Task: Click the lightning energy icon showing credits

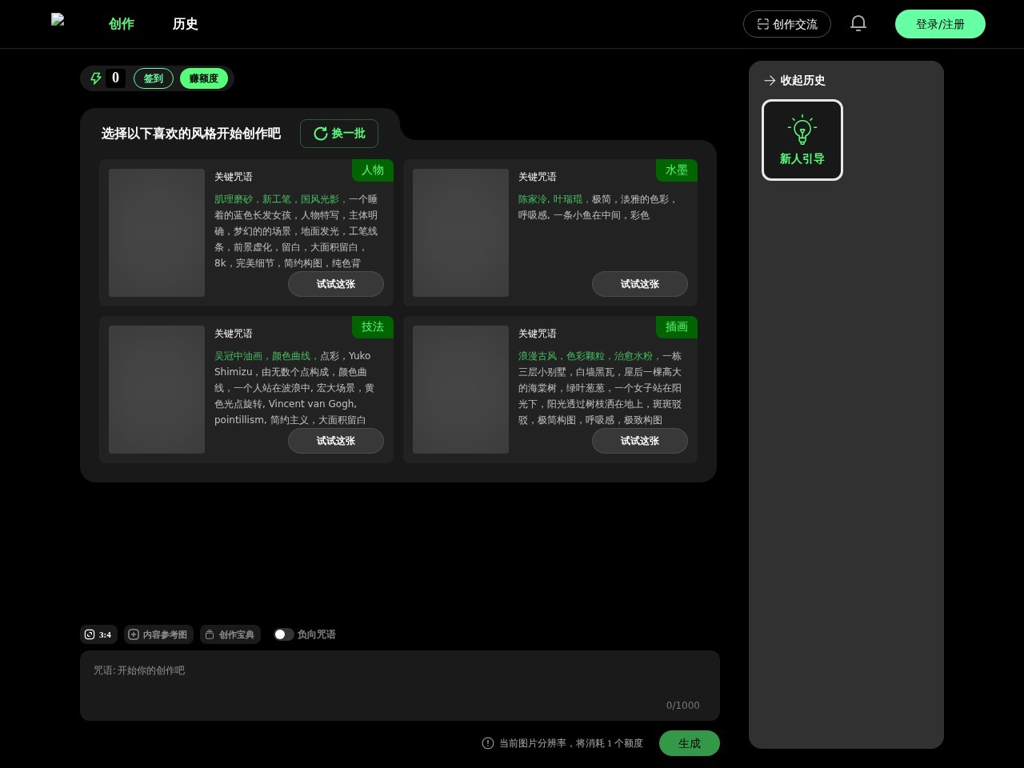Action: (96, 78)
